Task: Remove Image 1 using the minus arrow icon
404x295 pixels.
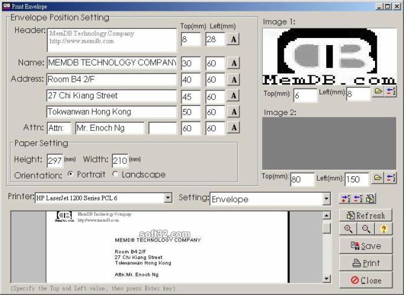Action: click(x=390, y=92)
